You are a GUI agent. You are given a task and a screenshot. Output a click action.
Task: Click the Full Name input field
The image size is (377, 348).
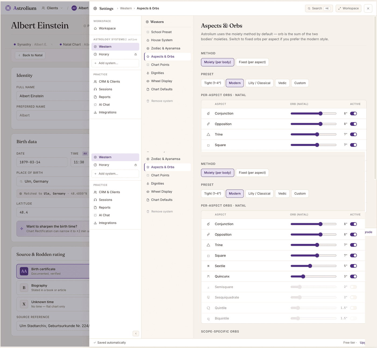[x=53, y=96]
